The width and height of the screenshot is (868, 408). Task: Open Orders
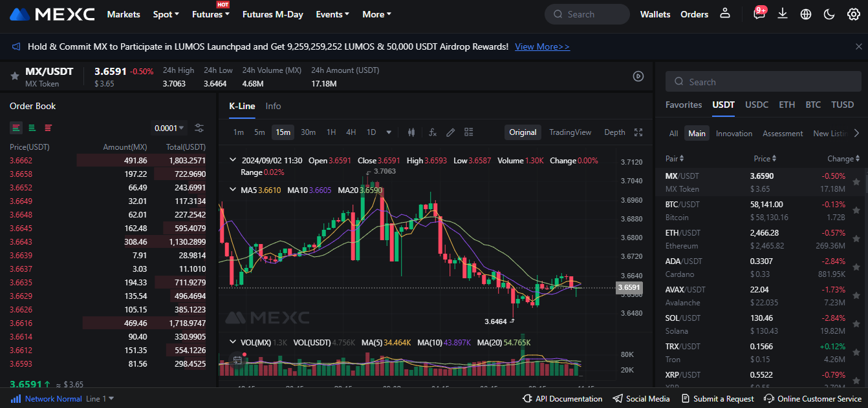695,14
